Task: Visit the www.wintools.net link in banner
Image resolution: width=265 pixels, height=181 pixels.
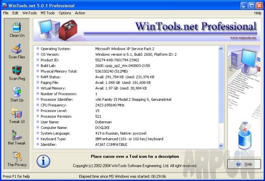Action: [243, 38]
